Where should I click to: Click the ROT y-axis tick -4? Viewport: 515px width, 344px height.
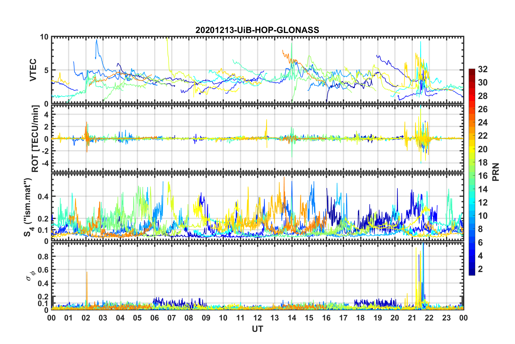coord(45,163)
